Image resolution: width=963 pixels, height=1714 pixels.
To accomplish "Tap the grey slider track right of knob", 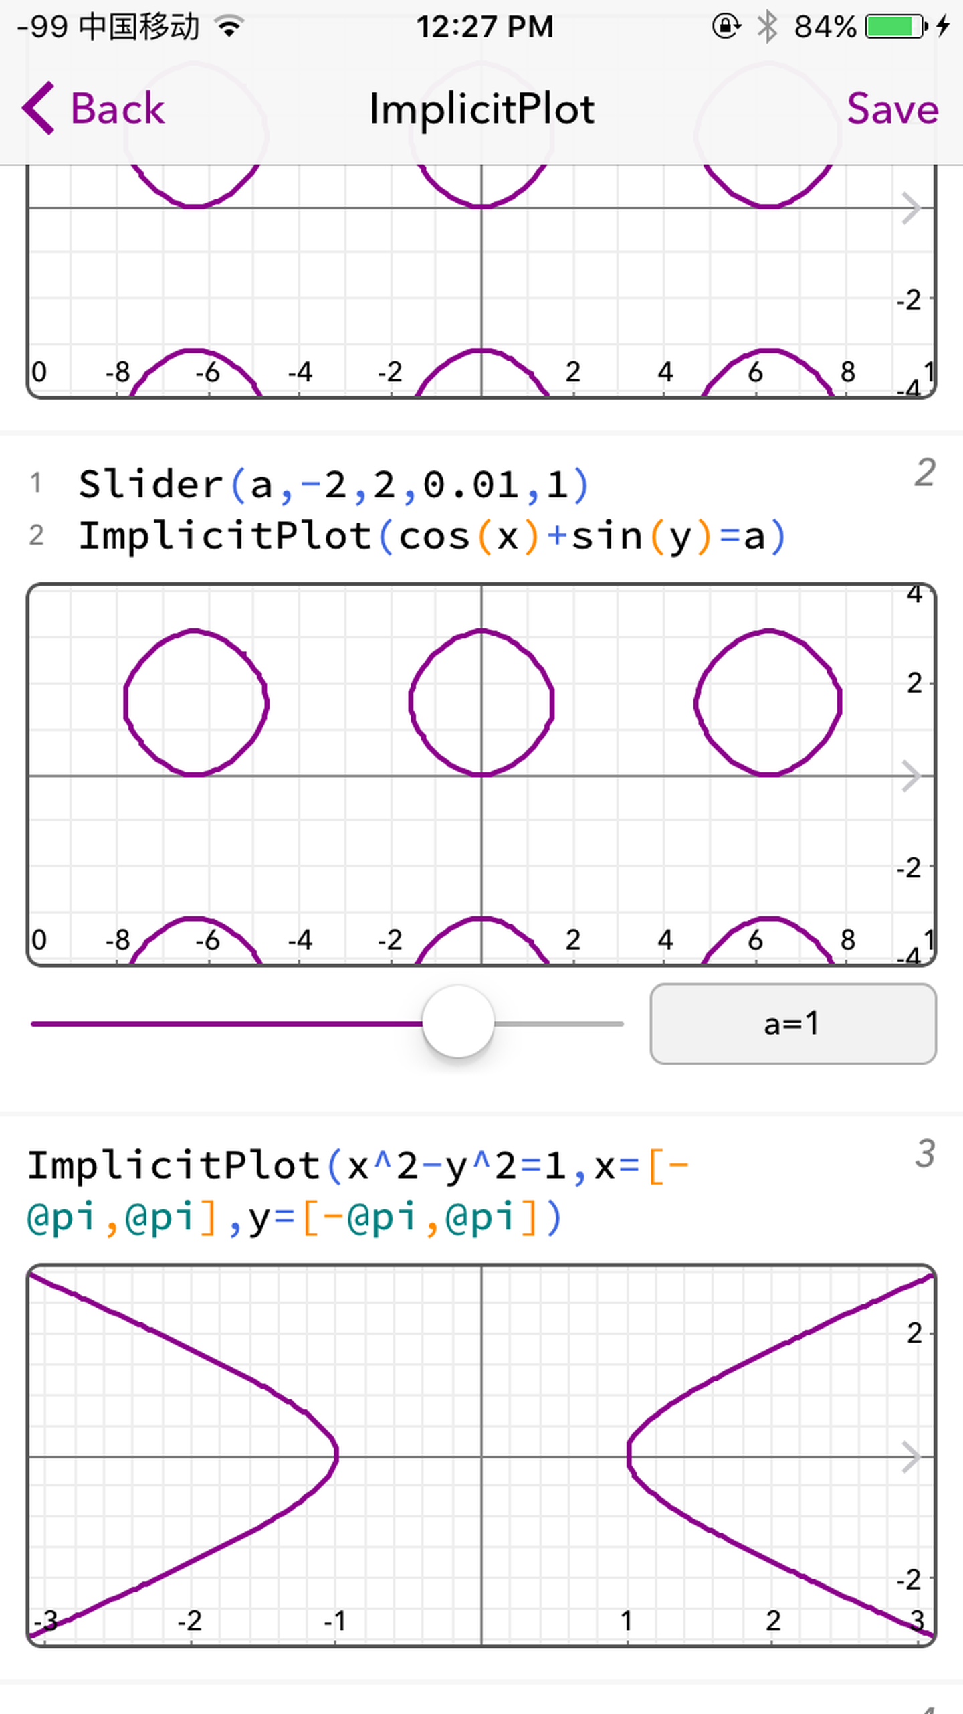I will point(559,1023).
